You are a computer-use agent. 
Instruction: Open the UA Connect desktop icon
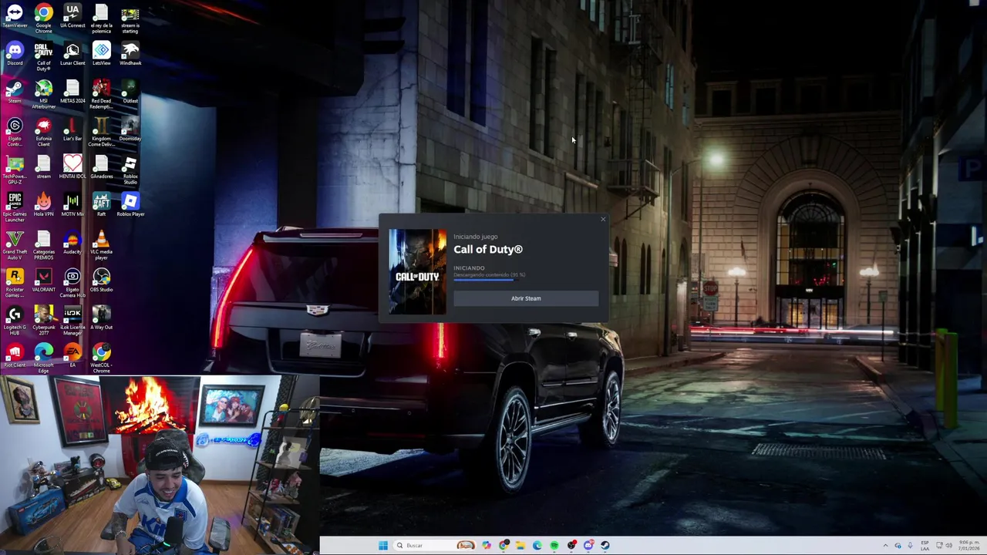tap(72, 17)
